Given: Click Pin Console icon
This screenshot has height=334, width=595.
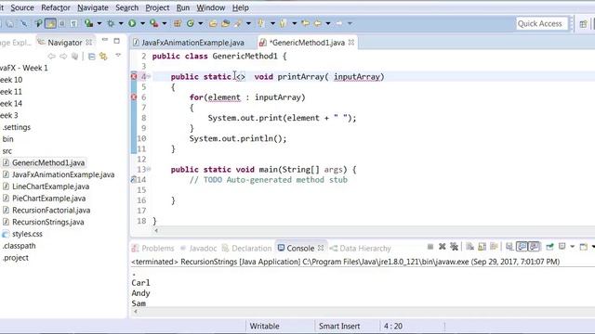Looking at the screenshot, I should 549,247.
